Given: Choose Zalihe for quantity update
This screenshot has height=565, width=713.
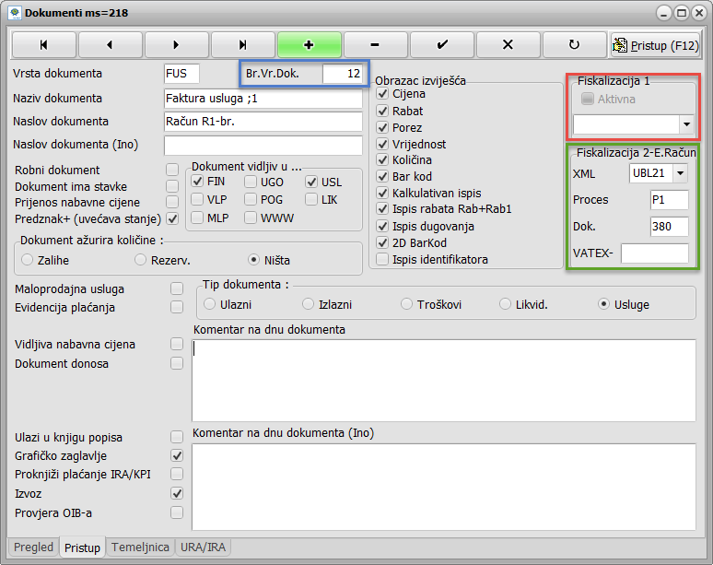Looking at the screenshot, I should 28,259.
